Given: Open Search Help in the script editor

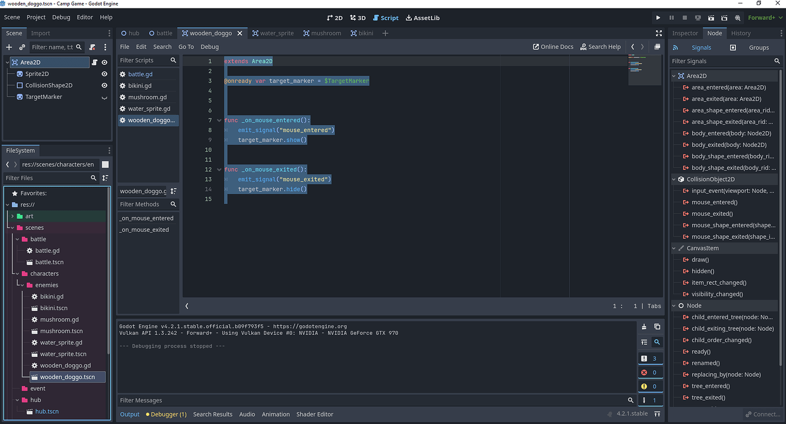Looking at the screenshot, I should pyautogui.click(x=600, y=47).
